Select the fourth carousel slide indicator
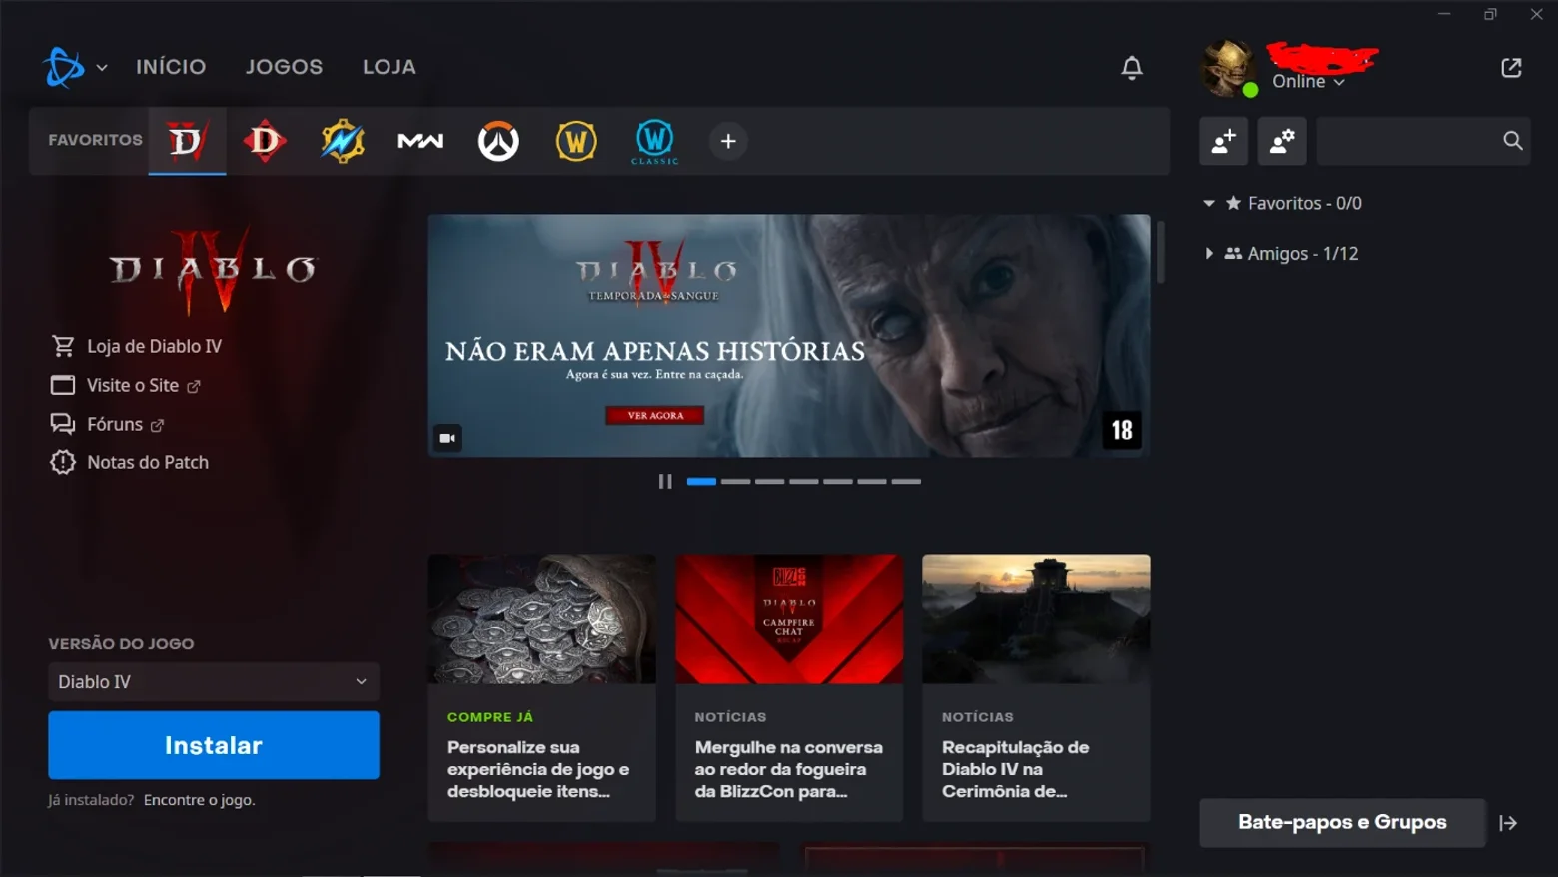Viewport: 1558px width, 877px height. (803, 481)
